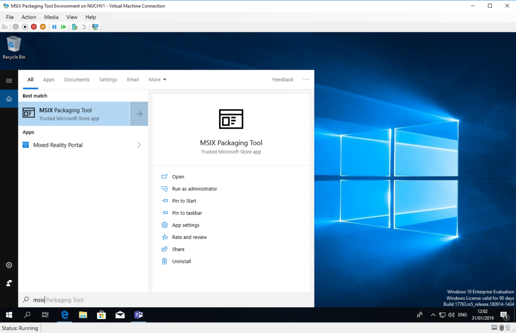Click the Ctrl+Alt+Del toolbar icon
516x333 pixels.
click(x=5, y=27)
